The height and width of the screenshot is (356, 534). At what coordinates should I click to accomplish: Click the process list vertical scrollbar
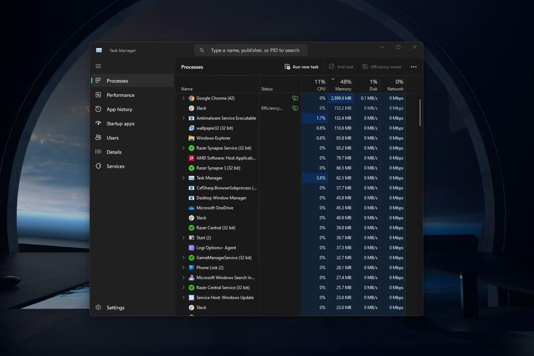coord(420,113)
